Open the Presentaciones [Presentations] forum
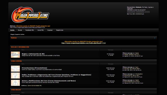 (34, 68)
